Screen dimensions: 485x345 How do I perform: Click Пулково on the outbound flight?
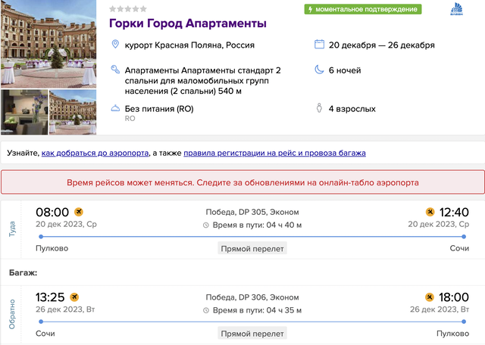click(52, 248)
